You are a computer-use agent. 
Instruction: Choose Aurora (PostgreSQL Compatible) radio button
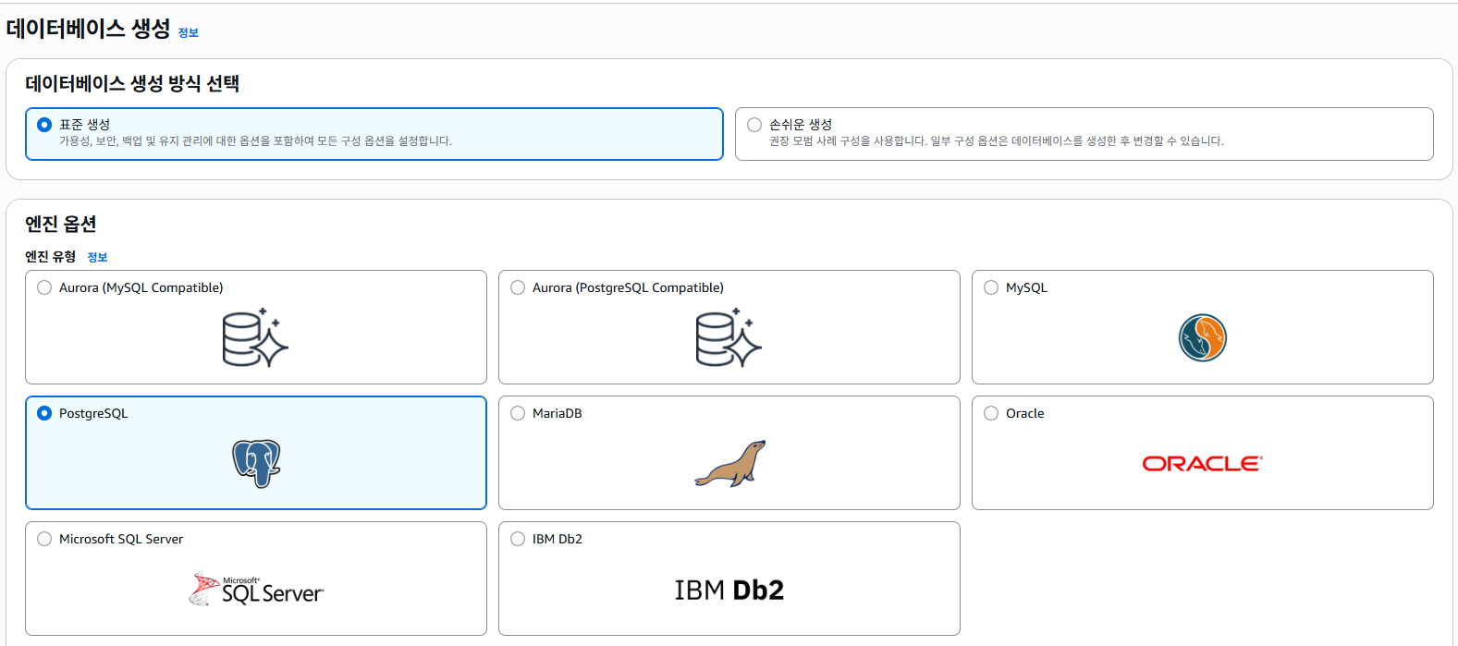coord(518,287)
